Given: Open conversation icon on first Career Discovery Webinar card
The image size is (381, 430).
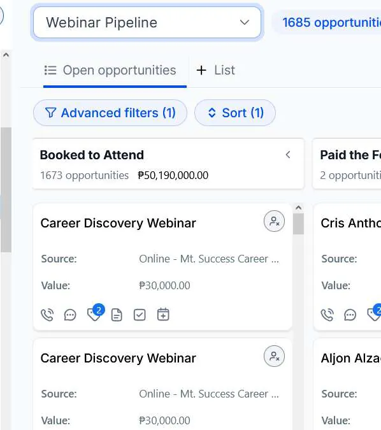Looking at the screenshot, I should pos(70,315).
